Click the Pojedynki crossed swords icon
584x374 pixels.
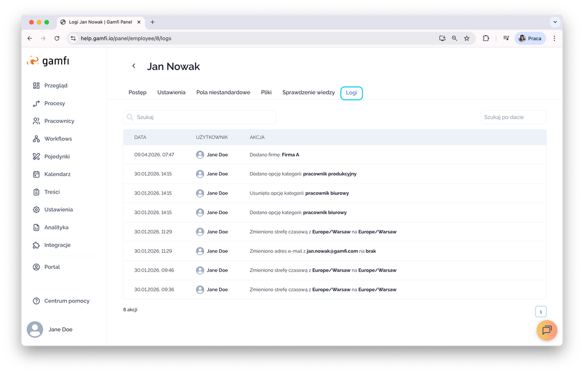(x=36, y=157)
